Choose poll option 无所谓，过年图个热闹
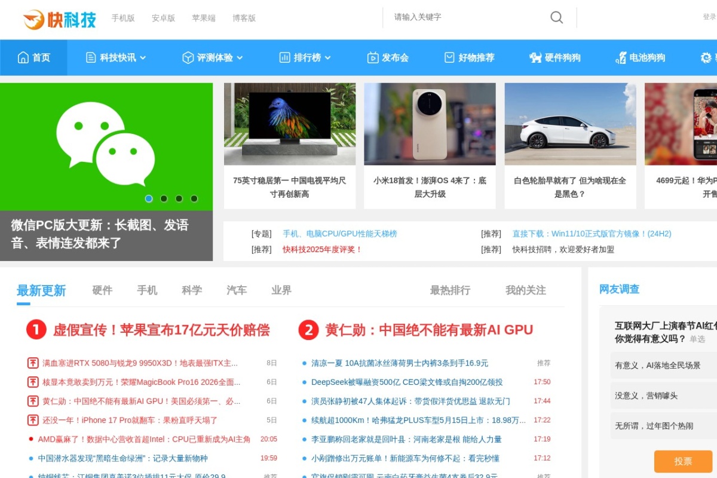This screenshot has width=717, height=478. click(x=663, y=426)
